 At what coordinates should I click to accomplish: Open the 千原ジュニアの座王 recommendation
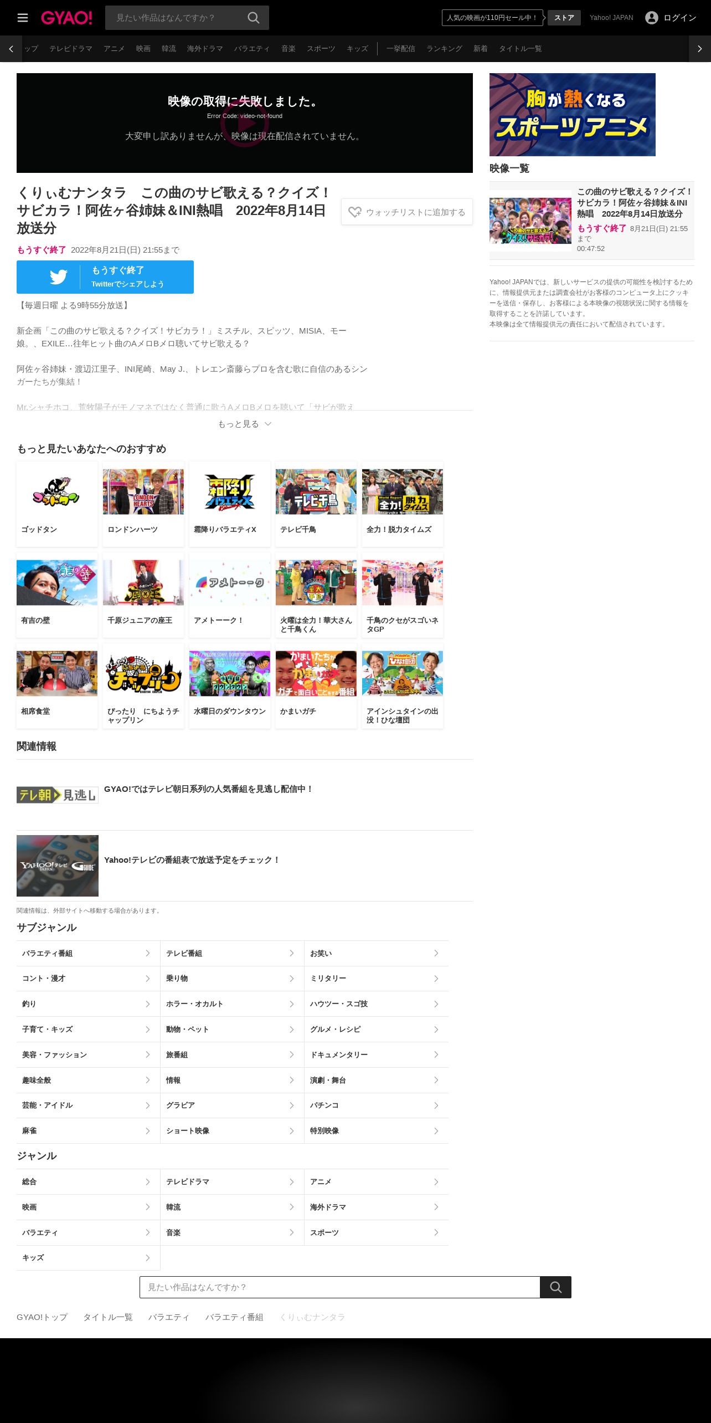pyautogui.click(x=143, y=595)
